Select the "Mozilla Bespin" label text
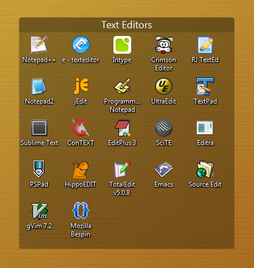Screen dimensions: 254x268 [81, 230]
